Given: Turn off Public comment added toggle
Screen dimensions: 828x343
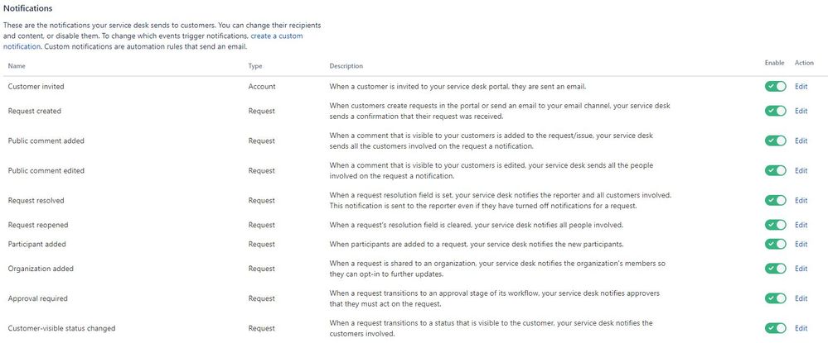Looking at the screenshot, I should tap(775, 141).
